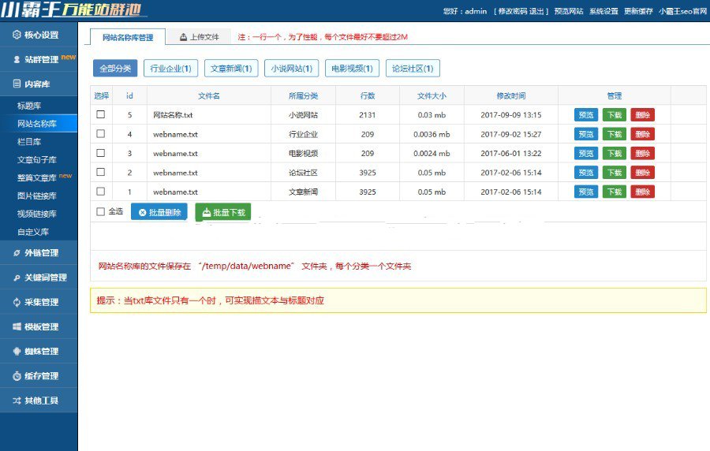Select the 网站名称库管理 tab
This screenshot has width=710, height=451.
coord(127,37)
